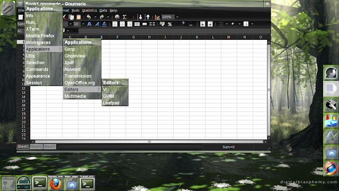Click the insert hyperlink globe icon
The height and width of the screenshot is (191, 339).
117,17
